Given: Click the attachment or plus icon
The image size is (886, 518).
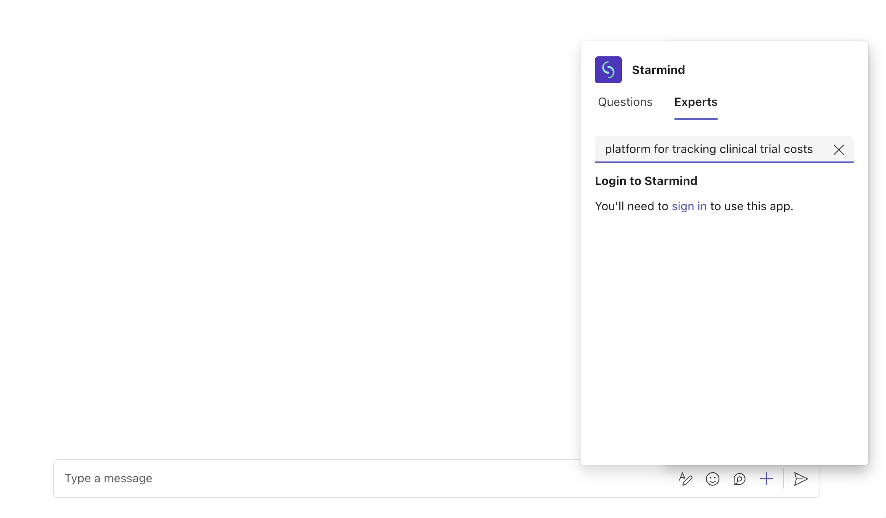Looking at the screenshot, I should [767, 478].
